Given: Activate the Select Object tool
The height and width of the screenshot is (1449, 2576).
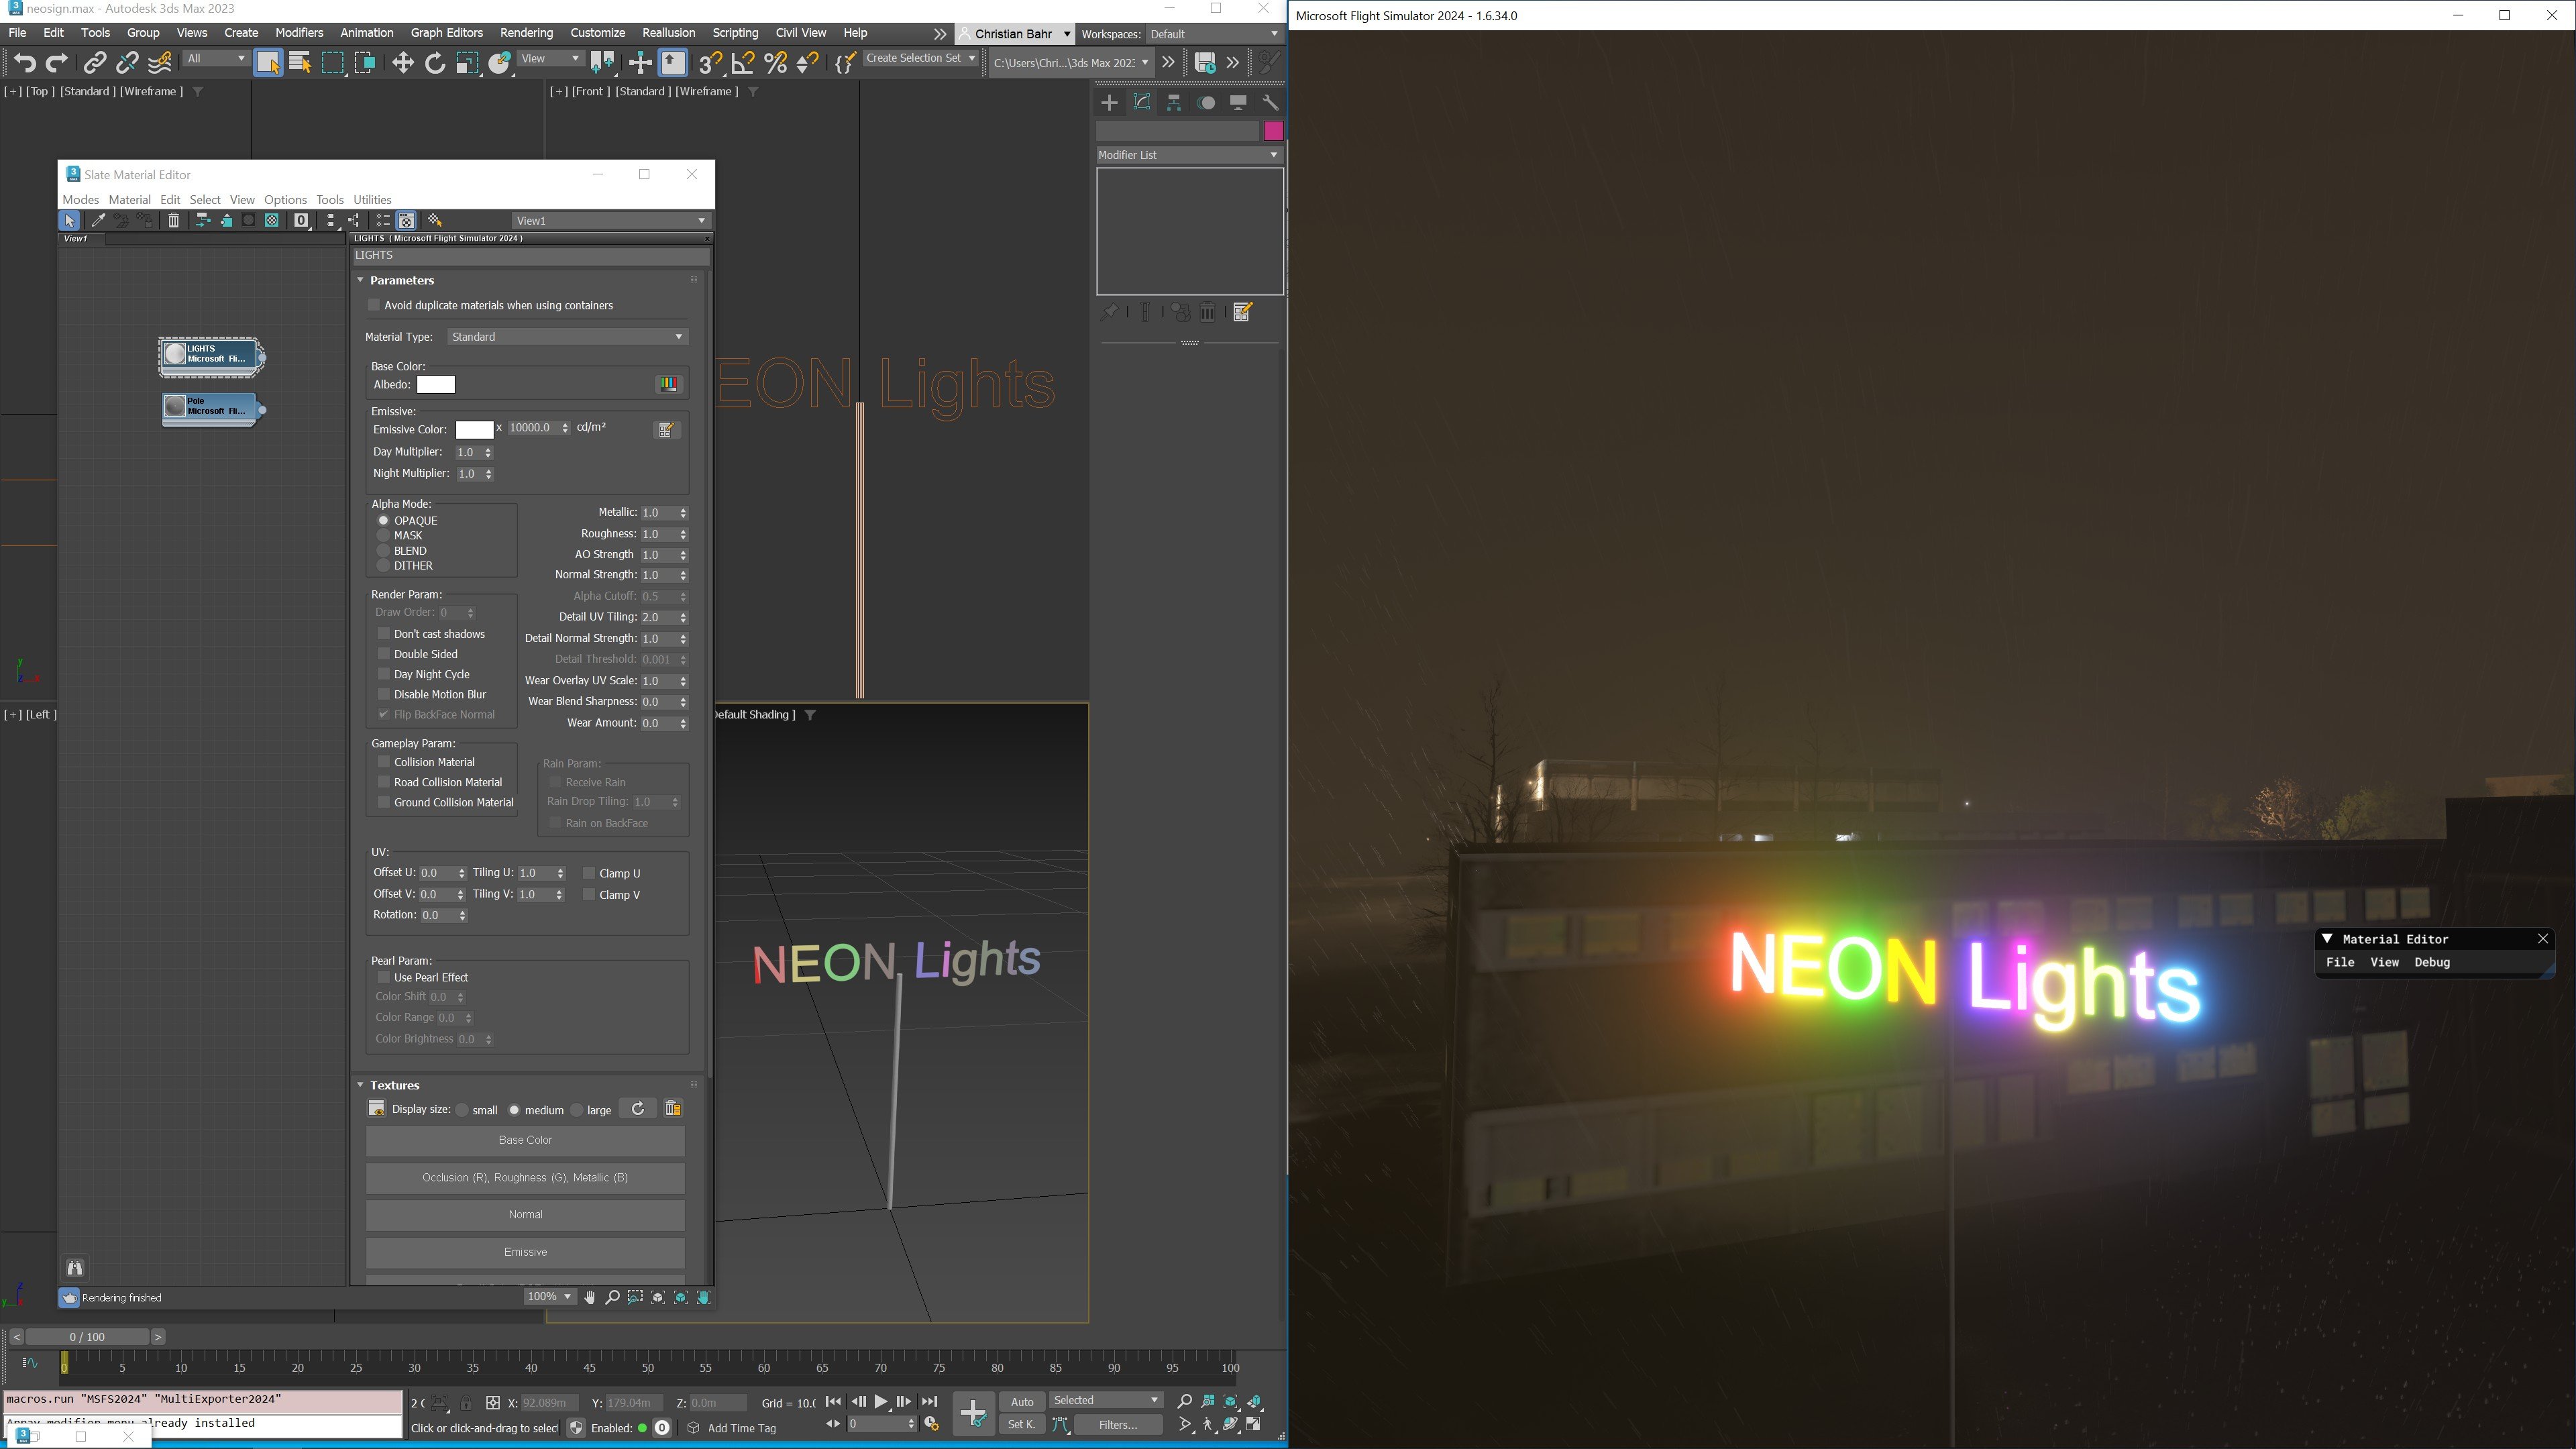Looking at the screenshot, I should coord(268,63).
